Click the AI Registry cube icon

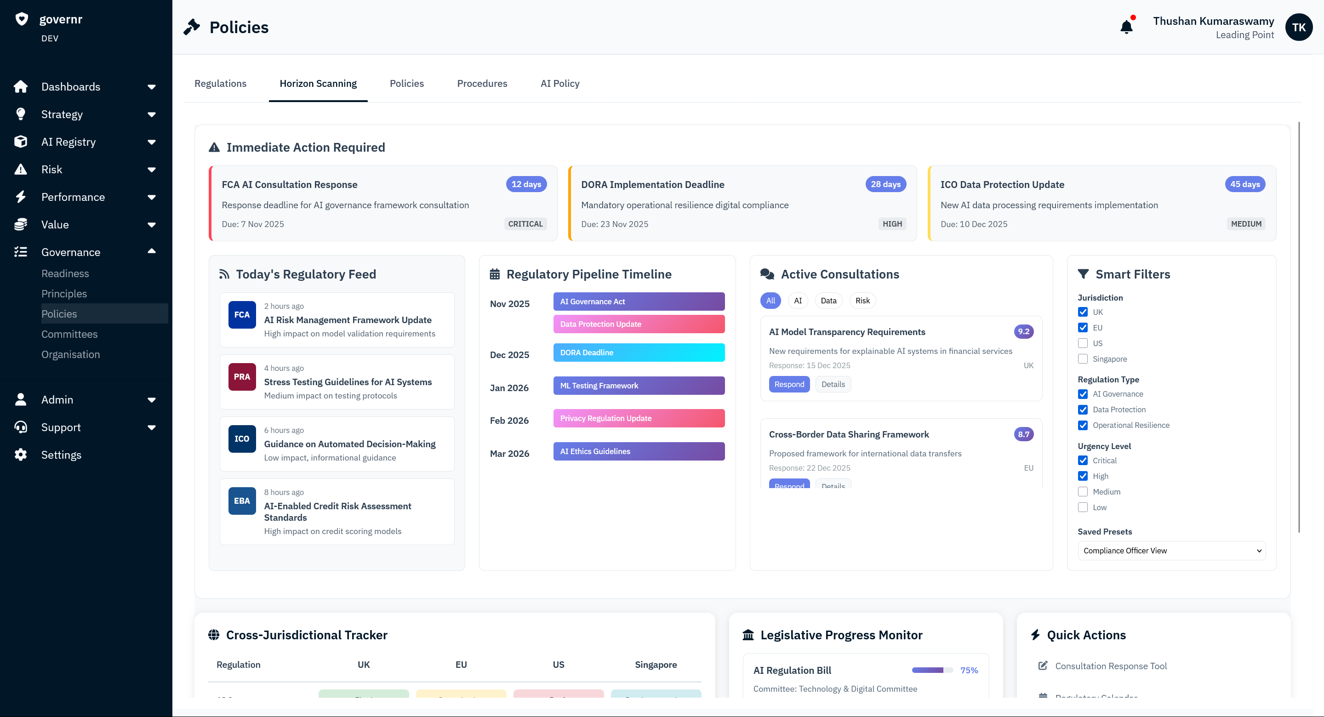coord(21,142)
